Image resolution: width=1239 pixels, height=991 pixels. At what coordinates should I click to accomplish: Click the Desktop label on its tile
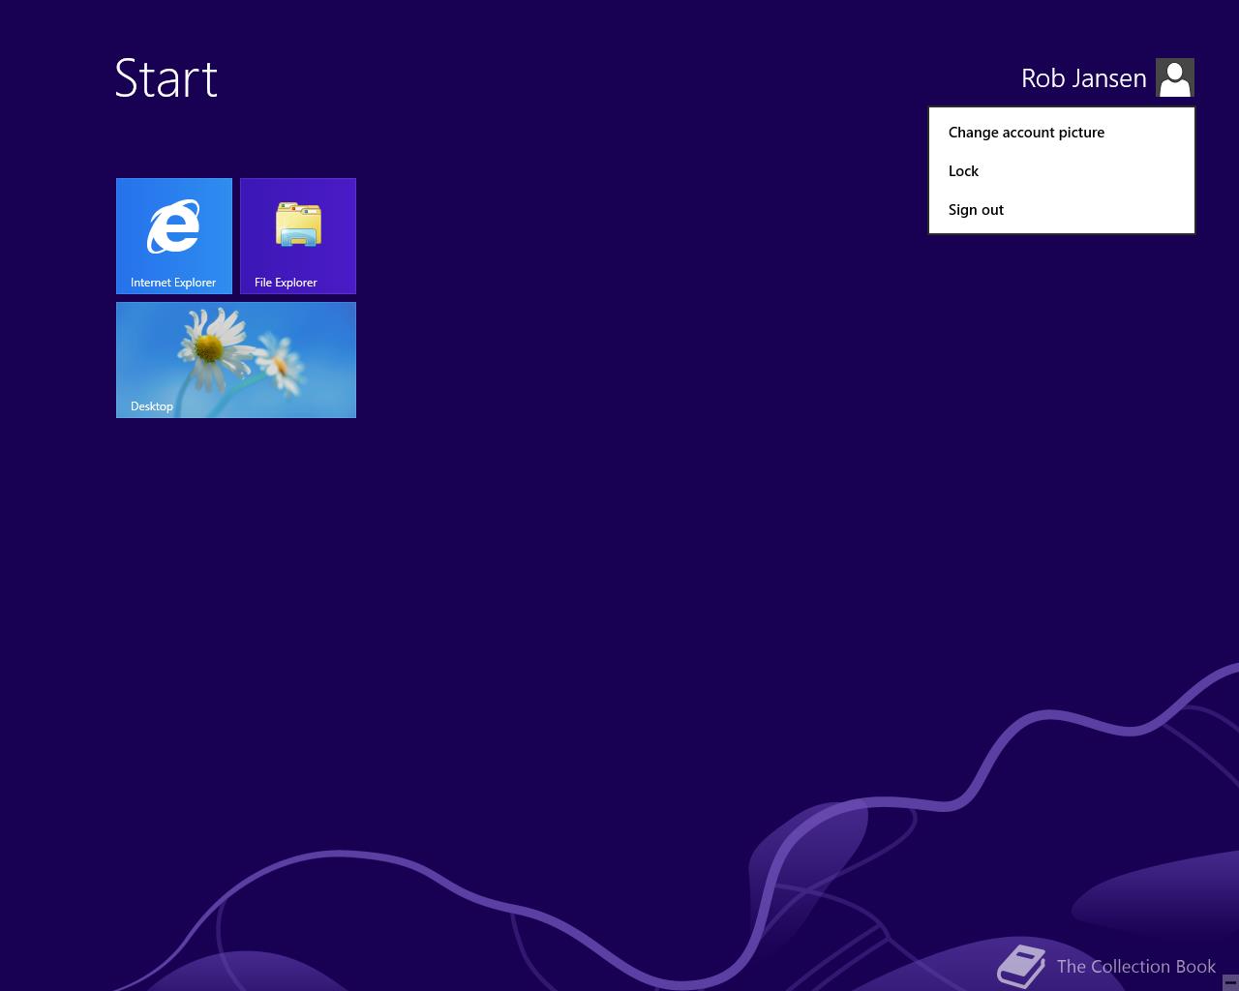(x=151, y=405)
